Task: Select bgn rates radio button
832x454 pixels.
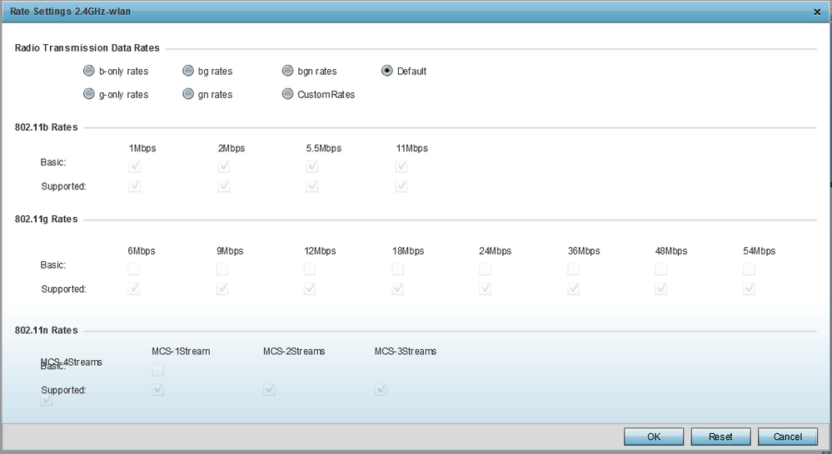Action: (x=288, y=72)
